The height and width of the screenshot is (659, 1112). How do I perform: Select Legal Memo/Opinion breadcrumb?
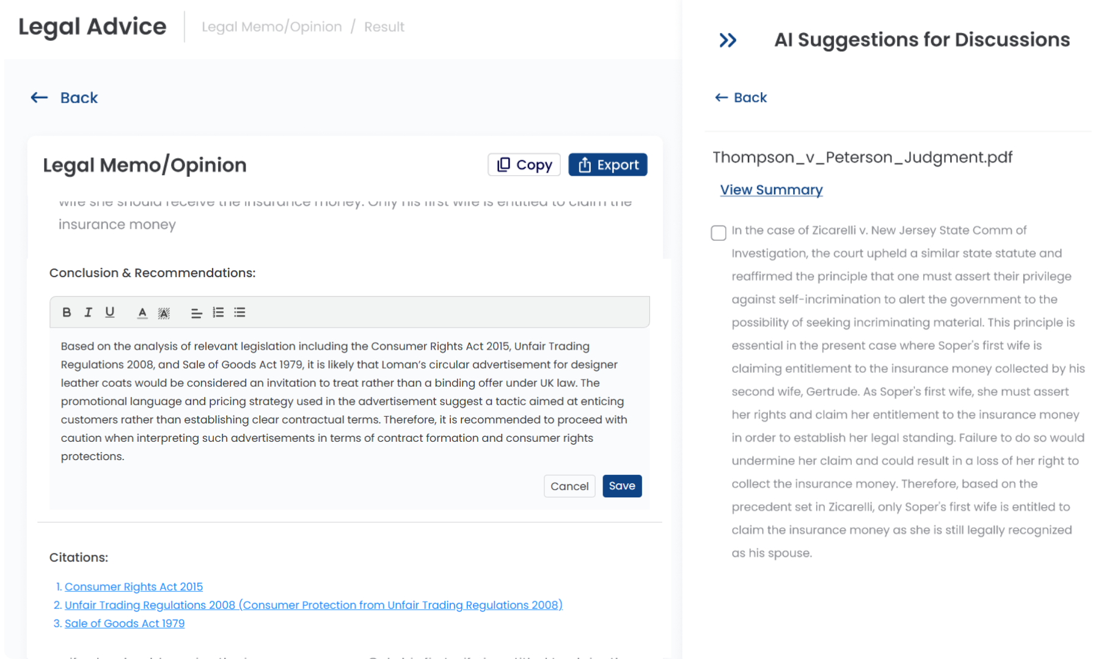click(272, 27)
